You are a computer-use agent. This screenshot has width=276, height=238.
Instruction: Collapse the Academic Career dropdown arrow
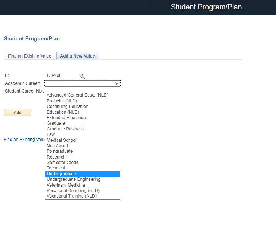[x=117, y=83]
